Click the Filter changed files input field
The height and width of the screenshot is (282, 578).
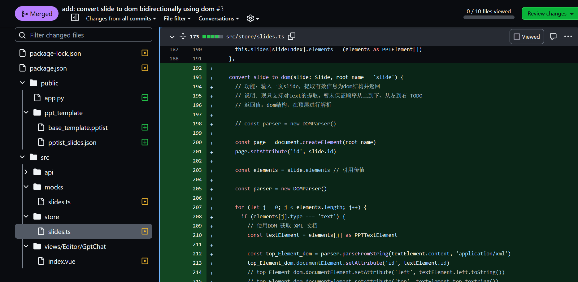(x=84, y=35)
